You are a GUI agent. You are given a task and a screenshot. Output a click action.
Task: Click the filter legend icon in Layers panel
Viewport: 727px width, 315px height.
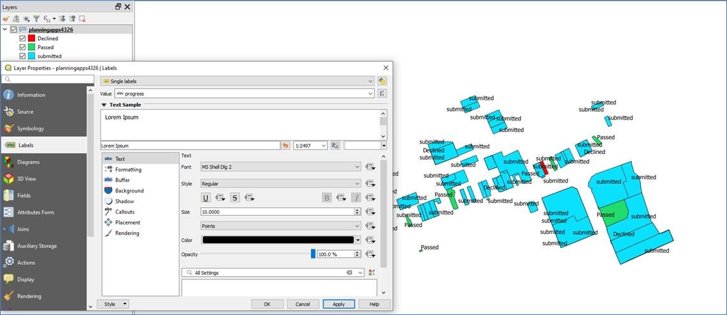36,18
